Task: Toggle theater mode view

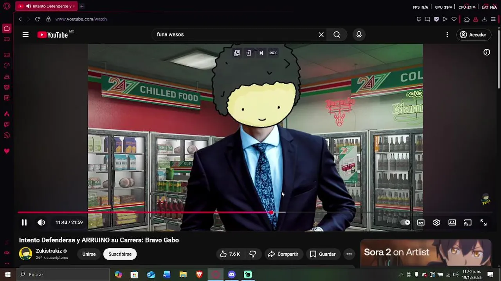Action: [x=452, y=222]
